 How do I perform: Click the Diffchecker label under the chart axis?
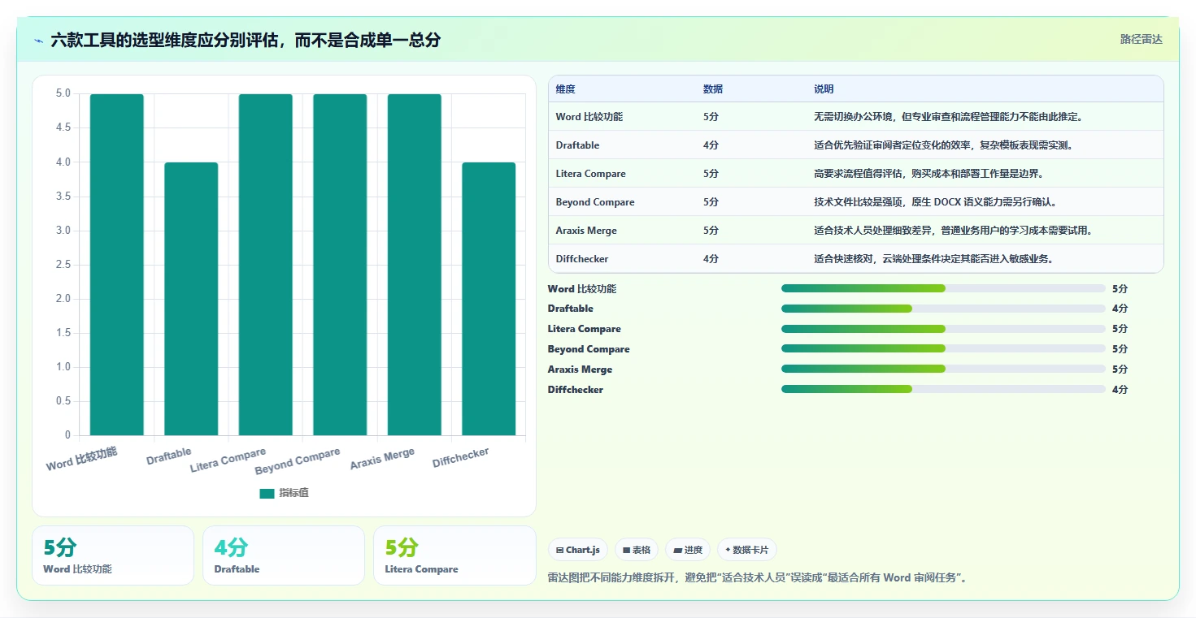tap(461, 458)
